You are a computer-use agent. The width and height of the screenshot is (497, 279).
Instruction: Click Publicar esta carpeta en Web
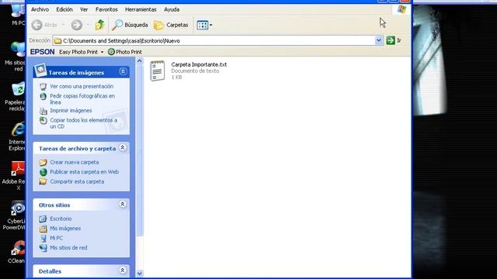click(85, 172)
